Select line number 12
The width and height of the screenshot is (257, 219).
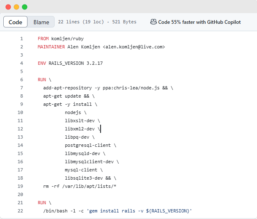coord(21,129)
